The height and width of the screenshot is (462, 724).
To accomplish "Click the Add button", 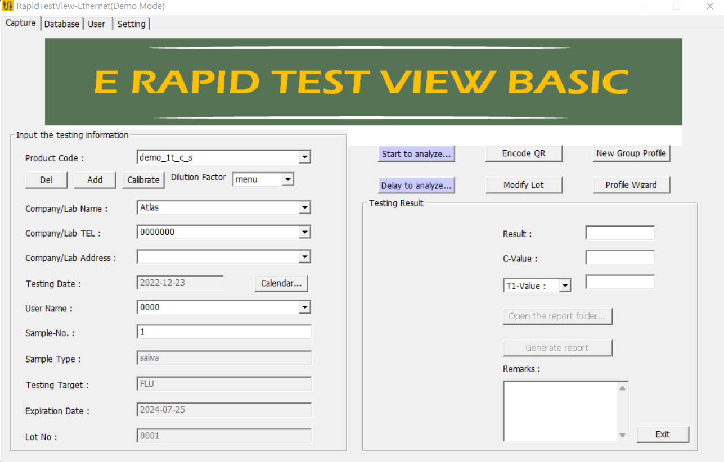I will point(95,180).
